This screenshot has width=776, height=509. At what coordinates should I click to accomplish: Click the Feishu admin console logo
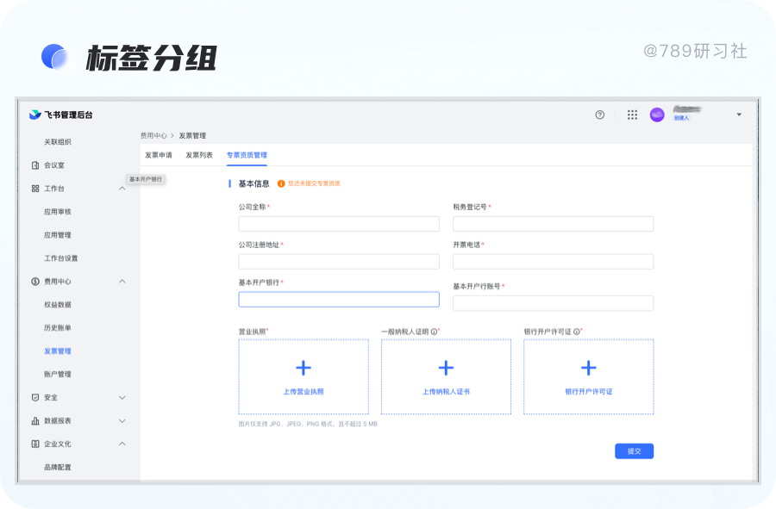(61, 115)
